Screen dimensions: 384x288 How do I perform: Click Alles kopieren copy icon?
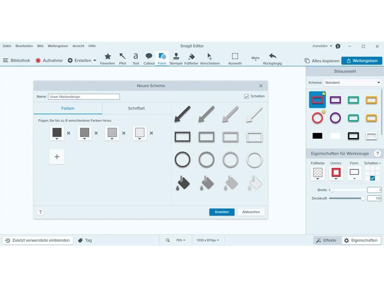(x=307, y=61)
